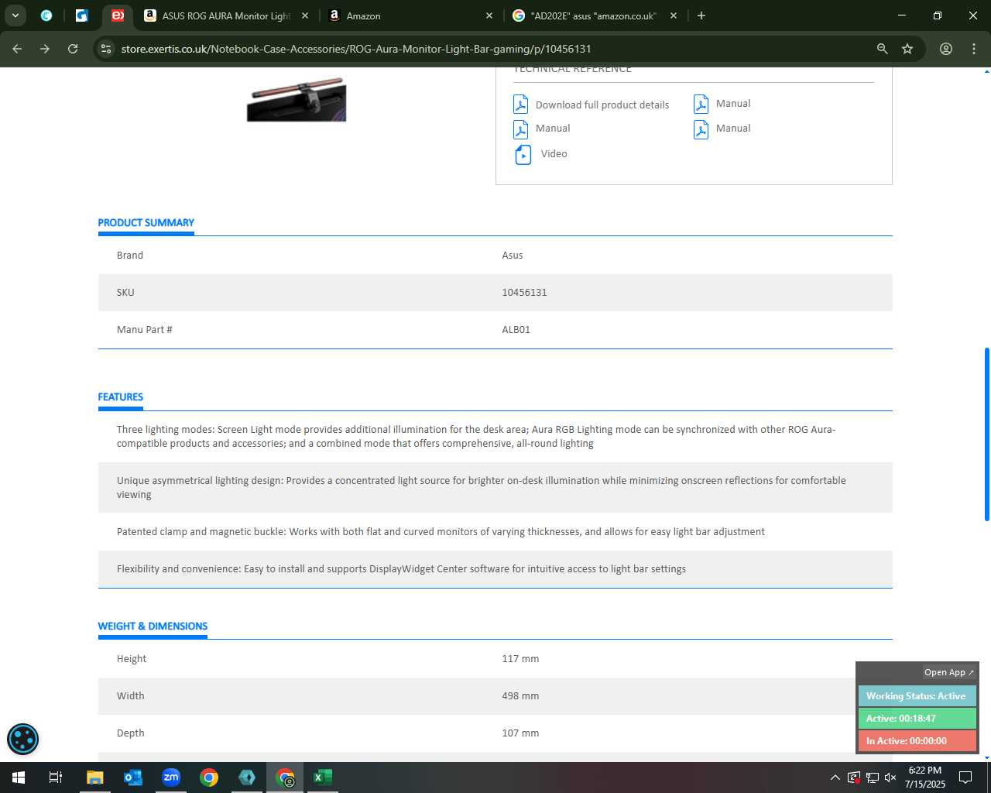This screenshot has height=793, width=991.
Task: Show hidden system tray icons
Action: [835, 778]
